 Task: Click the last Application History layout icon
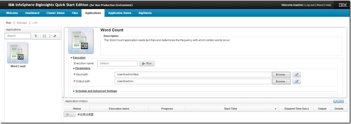tap(342, 102)
